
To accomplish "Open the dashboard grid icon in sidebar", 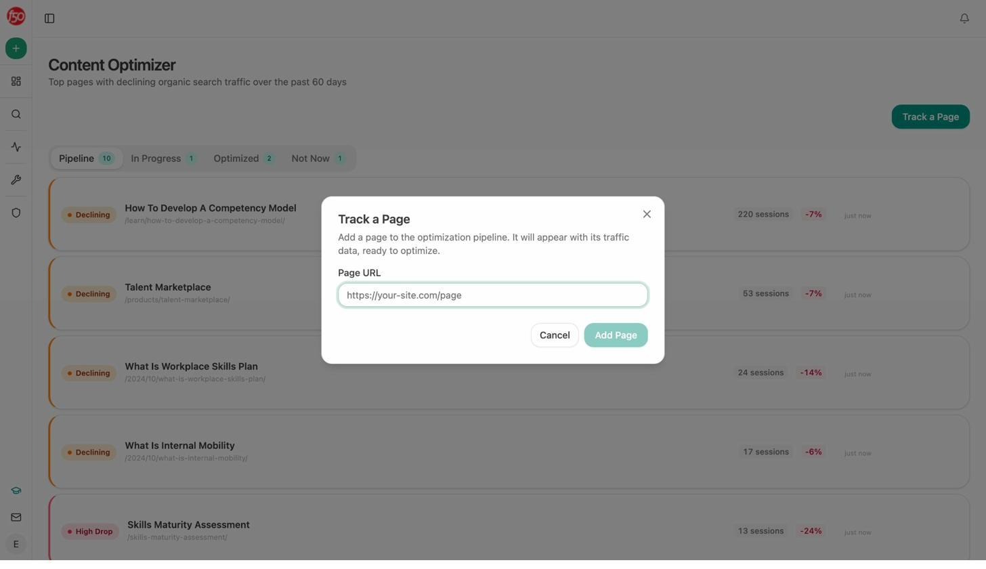I will [x=16, y=81].
